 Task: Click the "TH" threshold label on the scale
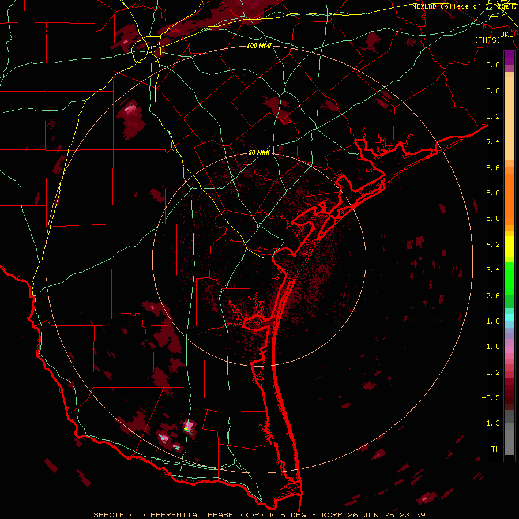tap(495, 449)
